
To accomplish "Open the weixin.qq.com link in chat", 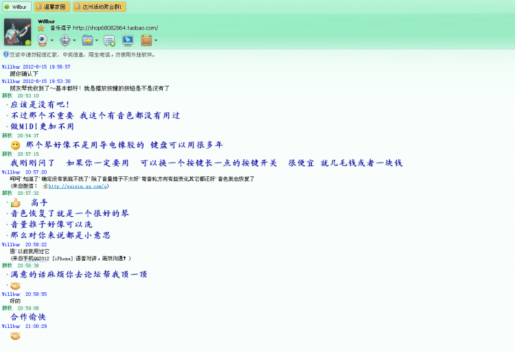I will [x=78, y=186].
